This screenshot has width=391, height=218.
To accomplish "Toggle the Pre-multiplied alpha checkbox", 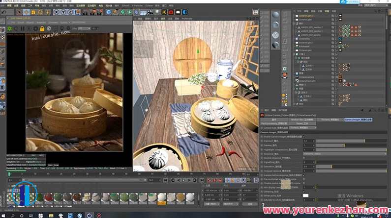I will (304, 179).
